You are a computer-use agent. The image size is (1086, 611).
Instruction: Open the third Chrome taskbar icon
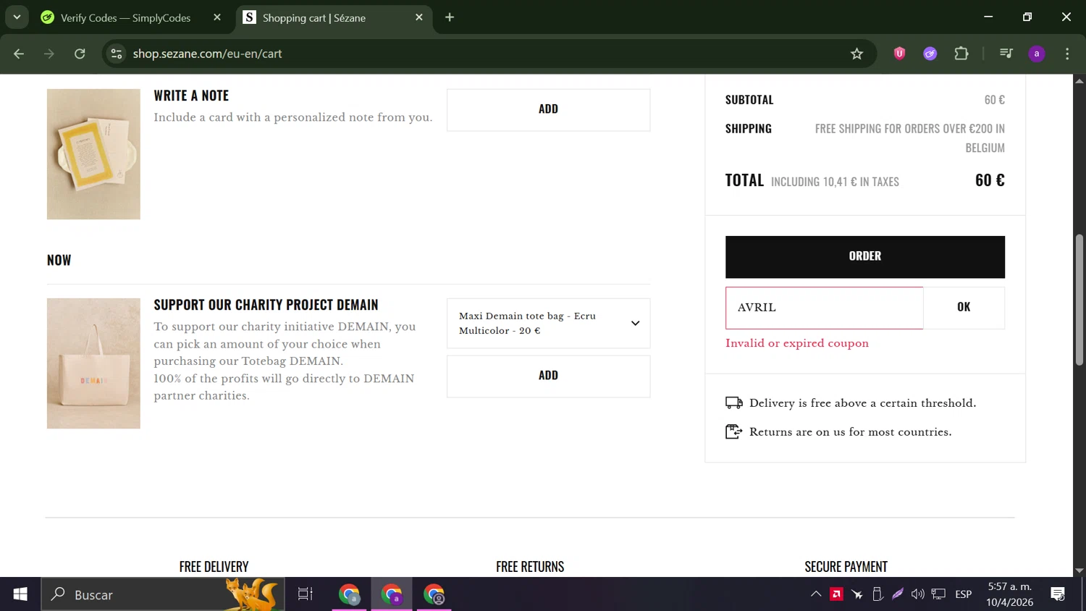click(x=434, y=594)
